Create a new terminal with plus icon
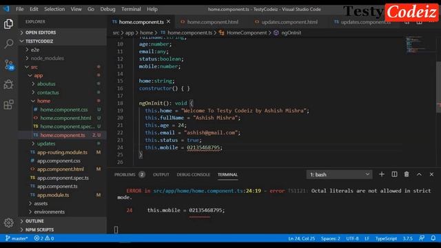441x248 pixels. pyautogui.click(x=381, y=174)
